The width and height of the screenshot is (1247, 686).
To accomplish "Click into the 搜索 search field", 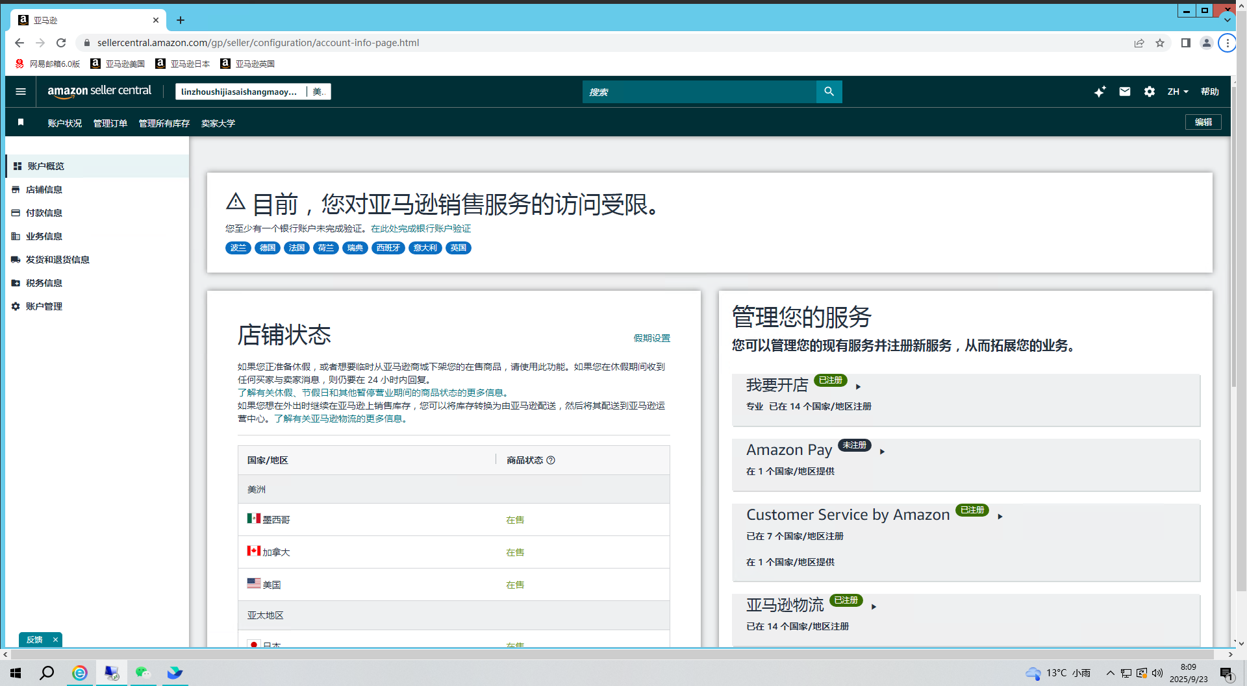I will coord(699,92).
